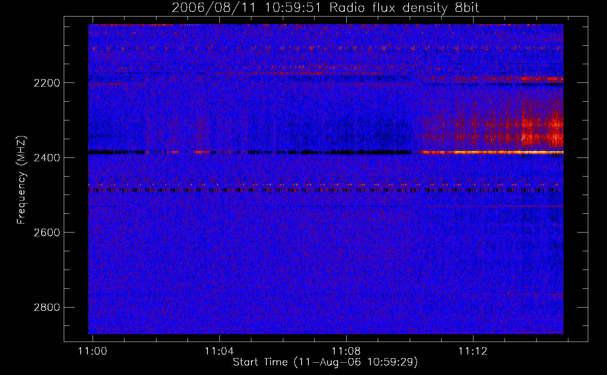Click the 2200 frequency tick label
The height and width of the screenshot is (375, 607).
pos(47,83)
